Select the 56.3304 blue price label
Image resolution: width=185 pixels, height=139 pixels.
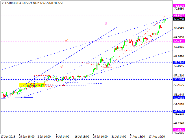point(179,79)
